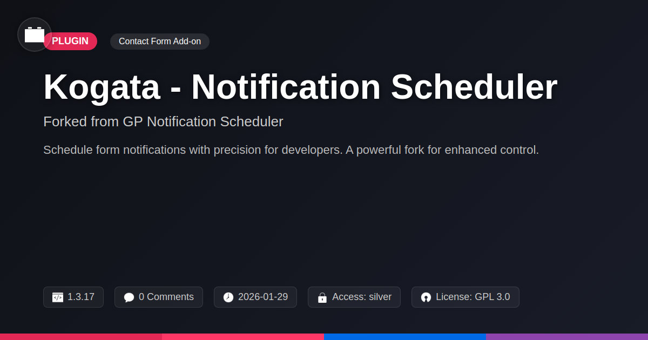The width and height of the screenshot is (648, 340).
Task: Click the Kogata - Notification Scheduler title
Action: (300, 87)
